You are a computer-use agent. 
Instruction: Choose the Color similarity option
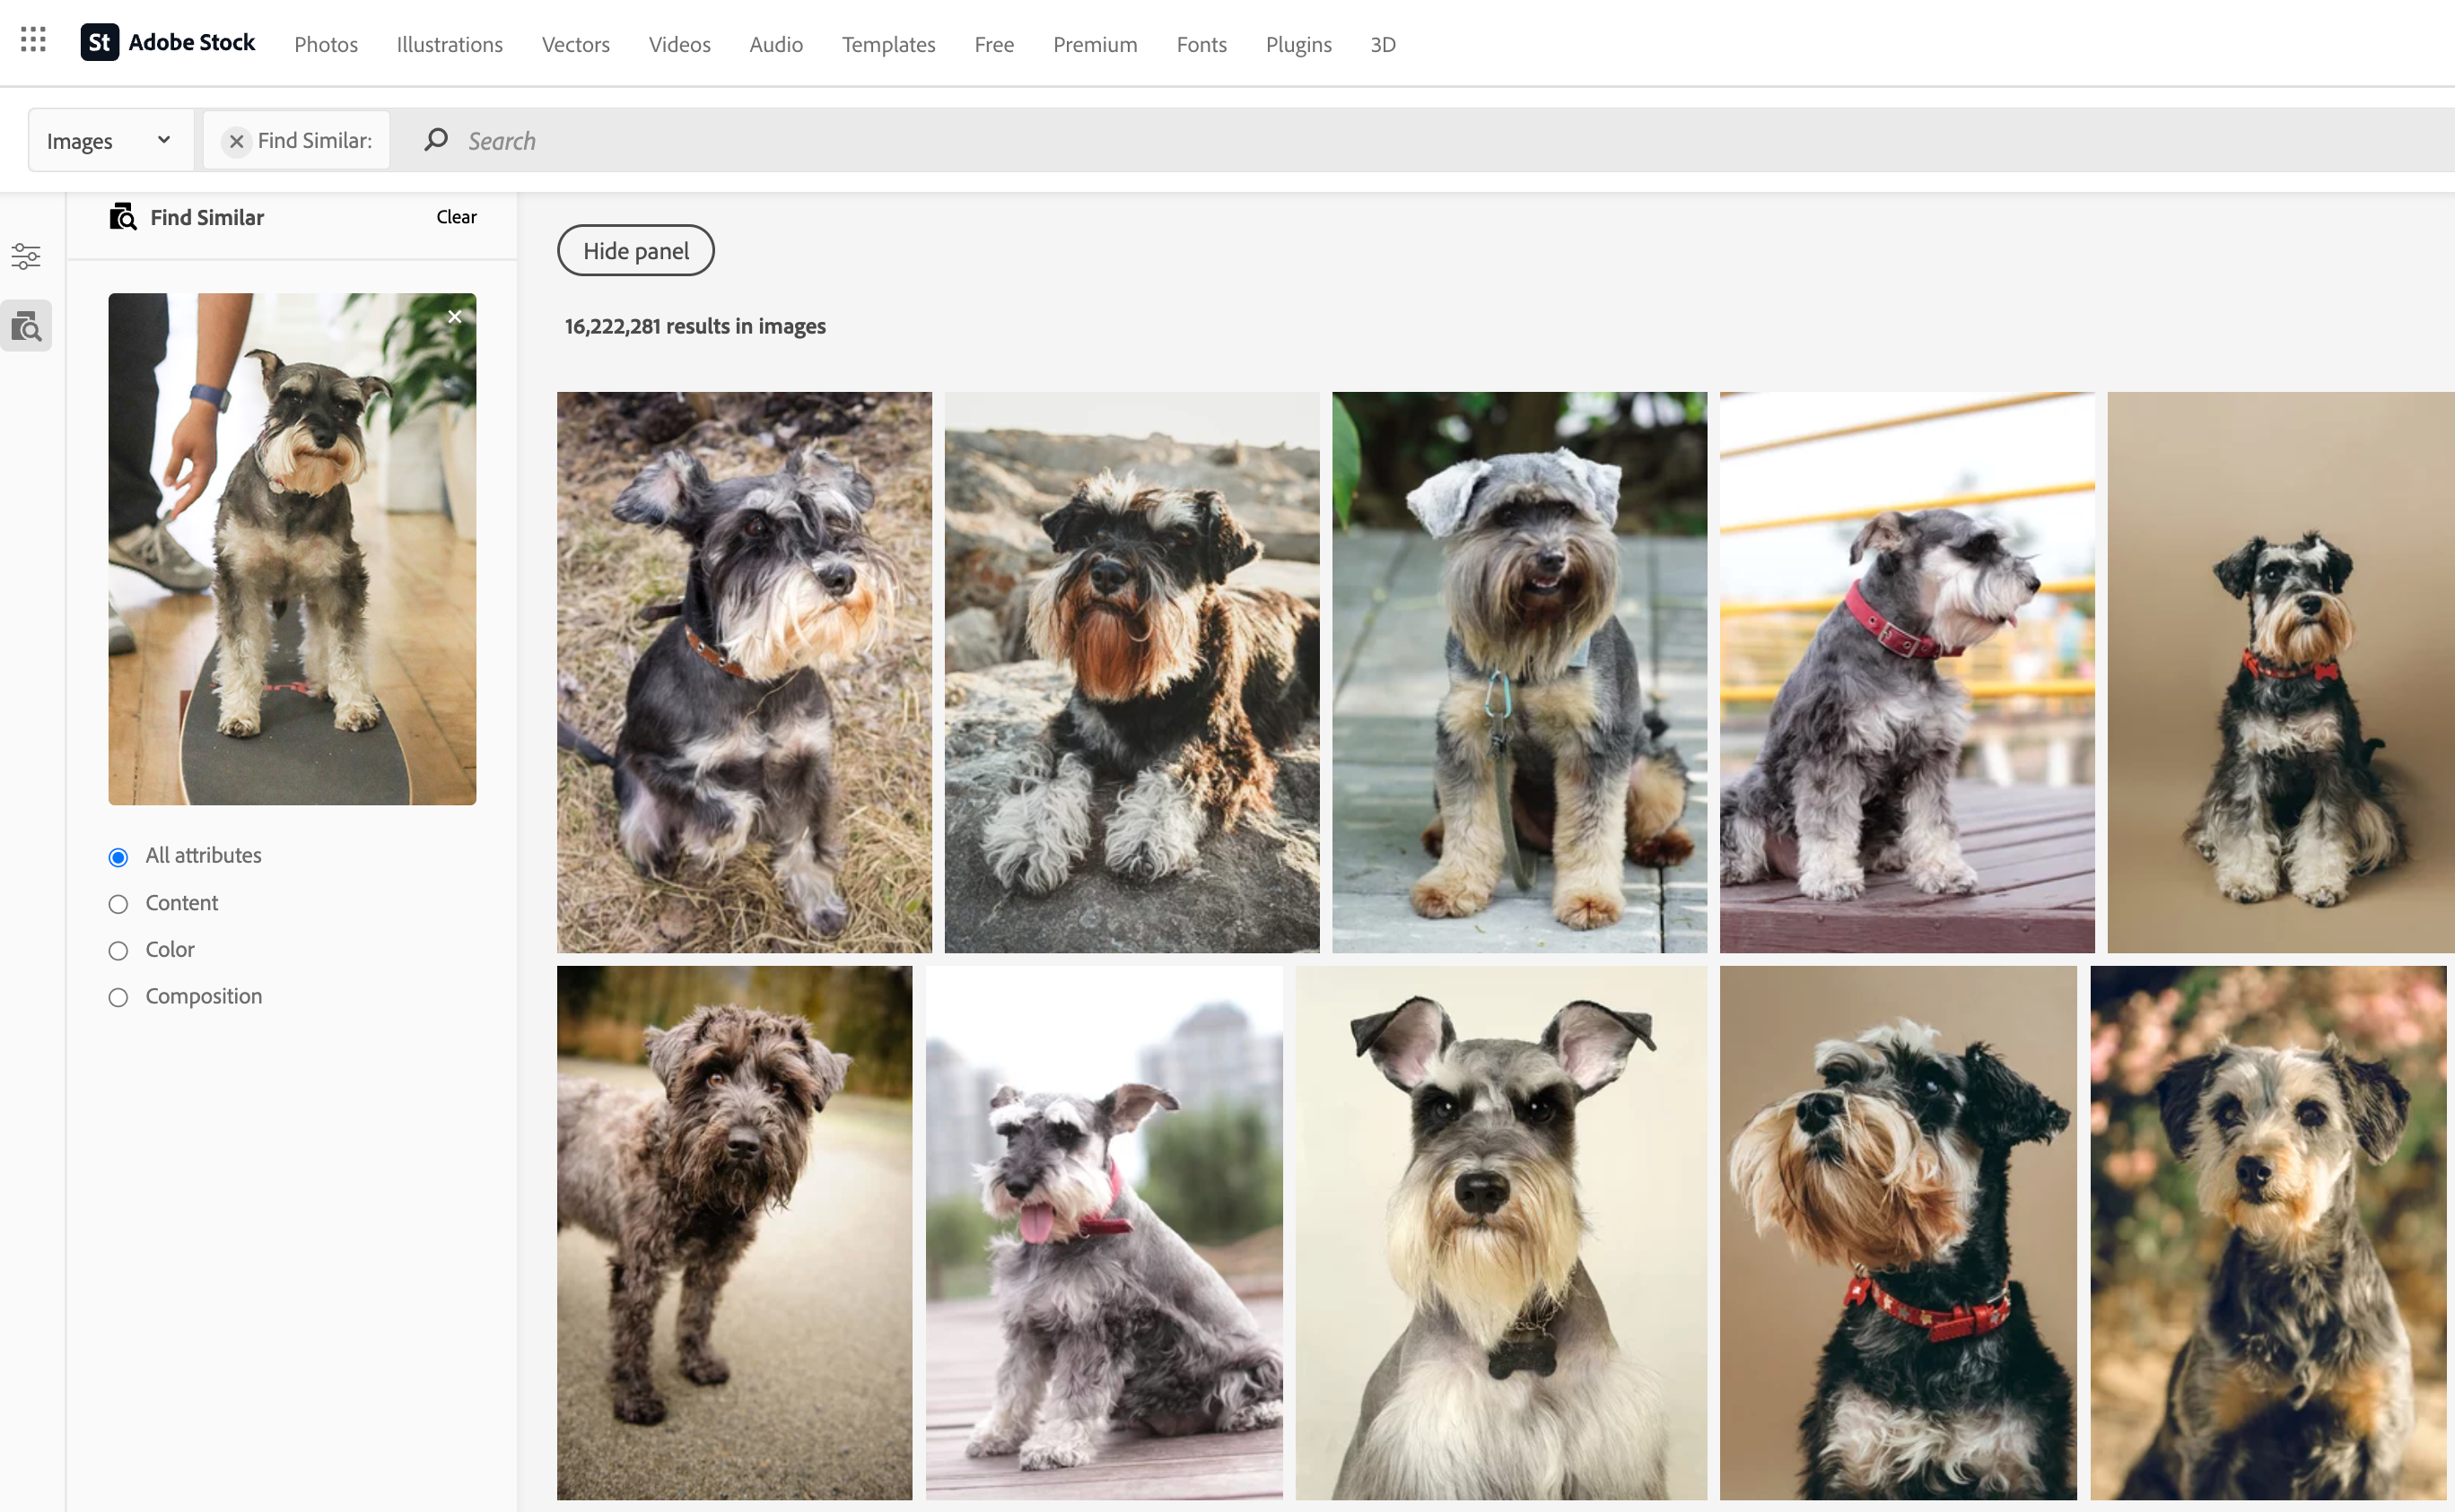click(x=118, y=951)
